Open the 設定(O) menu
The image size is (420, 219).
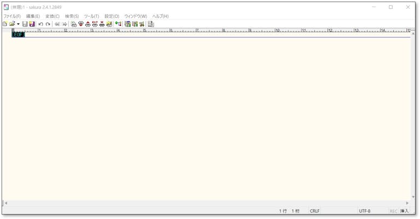112,16
